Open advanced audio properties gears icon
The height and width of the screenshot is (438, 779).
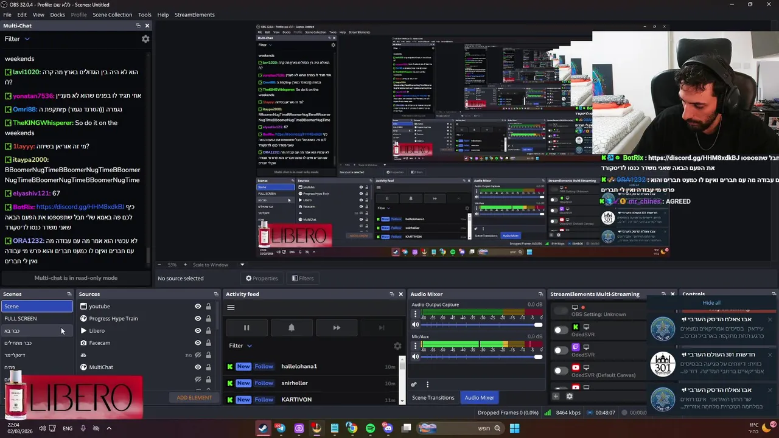point(414,384)
